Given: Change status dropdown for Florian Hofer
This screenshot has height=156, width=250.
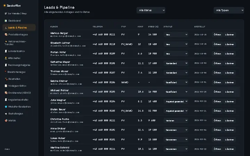Looking at the screenshot, I should (x=176, y=54).
